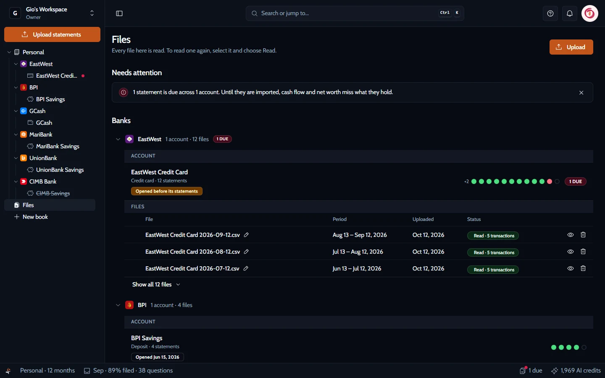The image size is (605, 378).
Task: Collapse the BPI bank section in Banks
Action: point(118,305)
